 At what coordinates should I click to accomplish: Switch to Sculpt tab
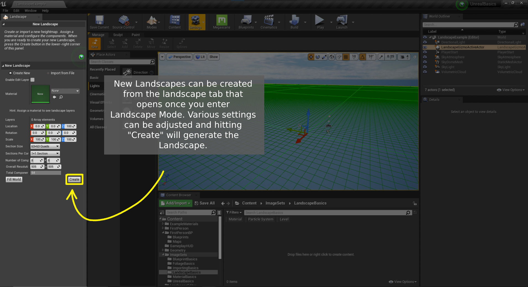coord(118,35)
